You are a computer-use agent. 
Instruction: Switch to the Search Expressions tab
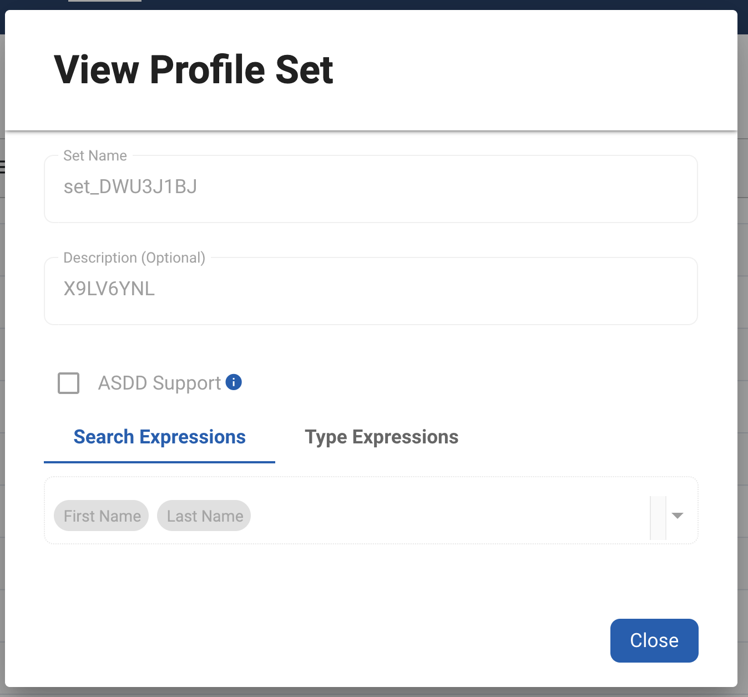point(159,437)
